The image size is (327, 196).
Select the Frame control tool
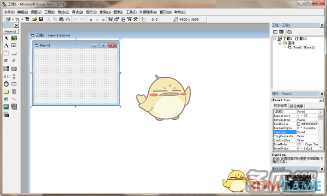click(x=6, y=53)
